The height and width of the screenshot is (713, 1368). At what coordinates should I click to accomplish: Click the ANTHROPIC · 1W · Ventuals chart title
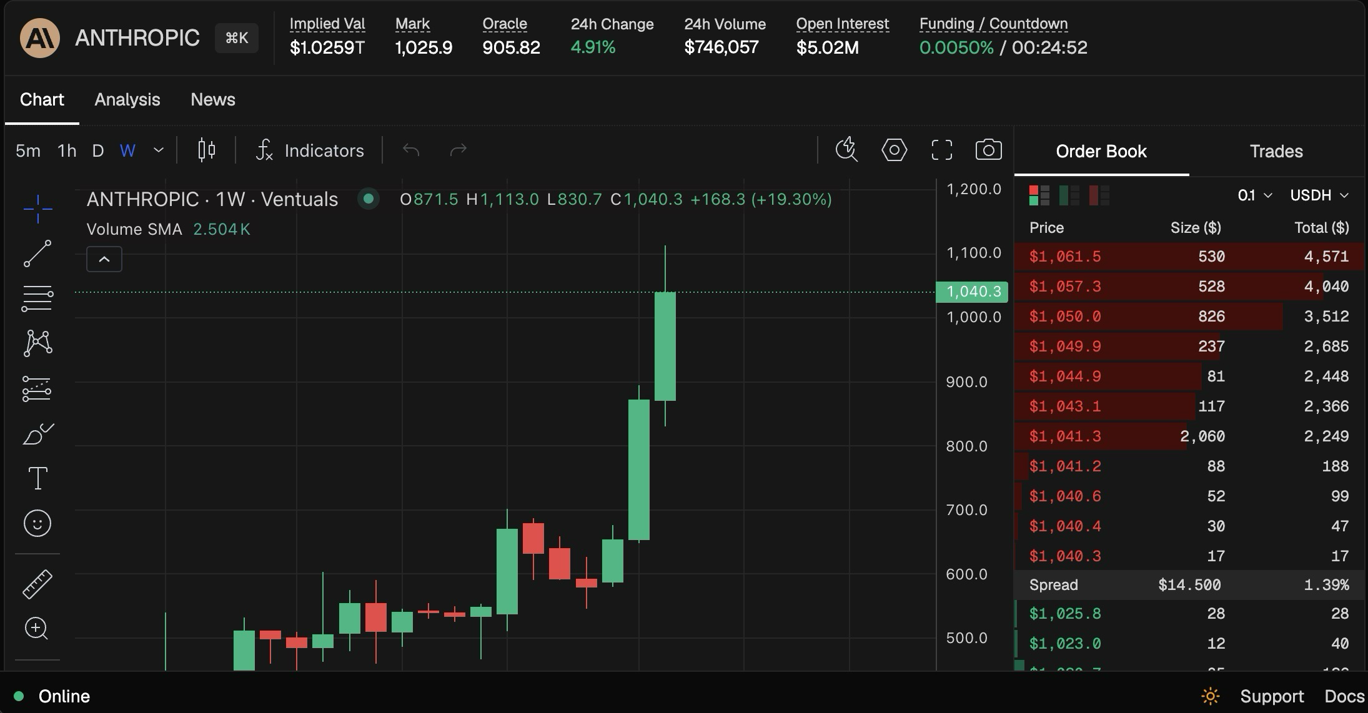[212, 199]
